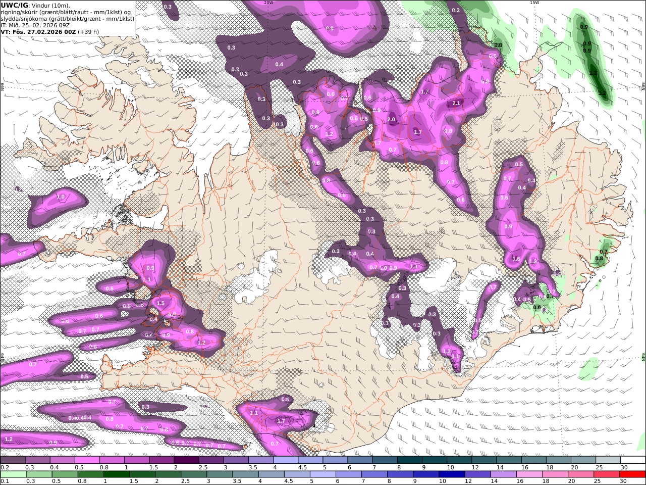Select the palest green first swatch of rain scale
This screenshot has width=646, height=485.
(x=13, y=474)
